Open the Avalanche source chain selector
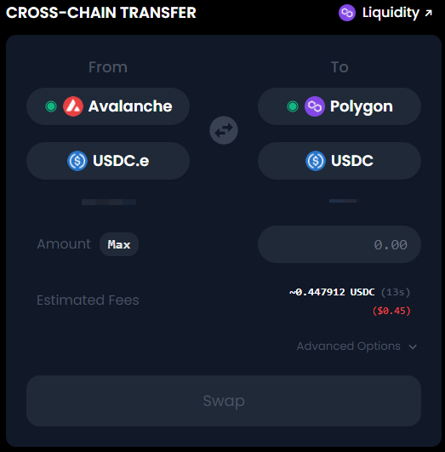Screen dimensions: 445x452 click(x=108, y=106)
